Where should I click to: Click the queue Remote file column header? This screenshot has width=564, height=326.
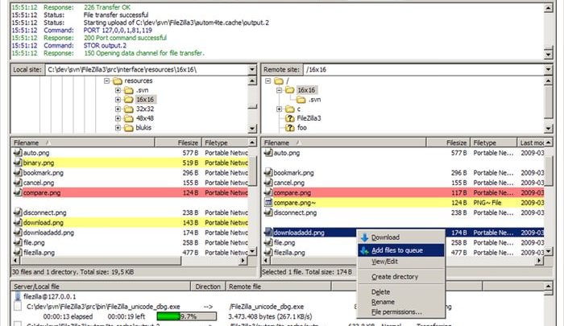[278, 287]
